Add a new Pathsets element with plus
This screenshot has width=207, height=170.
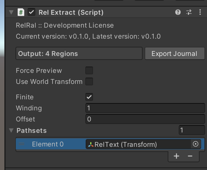[x=176, y=156]
